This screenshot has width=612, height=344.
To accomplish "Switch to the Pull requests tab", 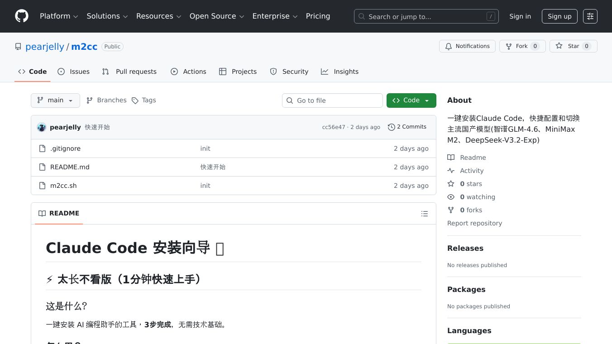I will tap(129, 72).
